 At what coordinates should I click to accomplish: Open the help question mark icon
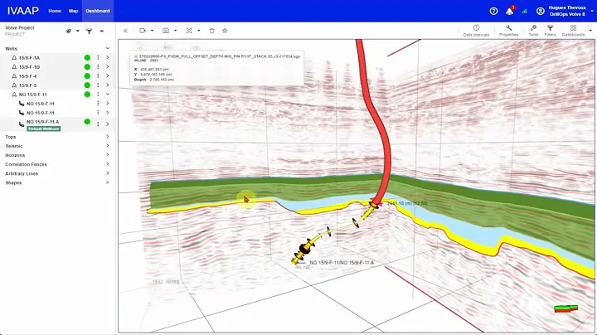pos(493,11)
